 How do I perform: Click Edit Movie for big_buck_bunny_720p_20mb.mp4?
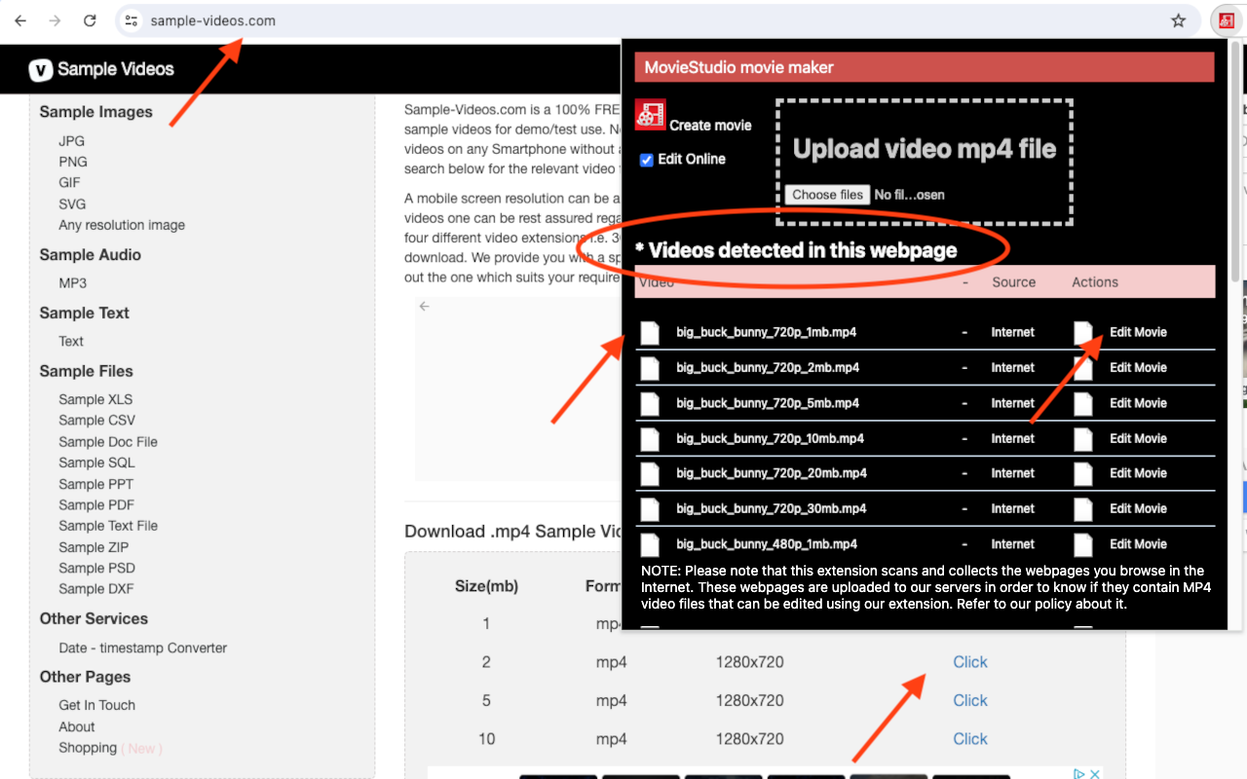pos(1138,473)
